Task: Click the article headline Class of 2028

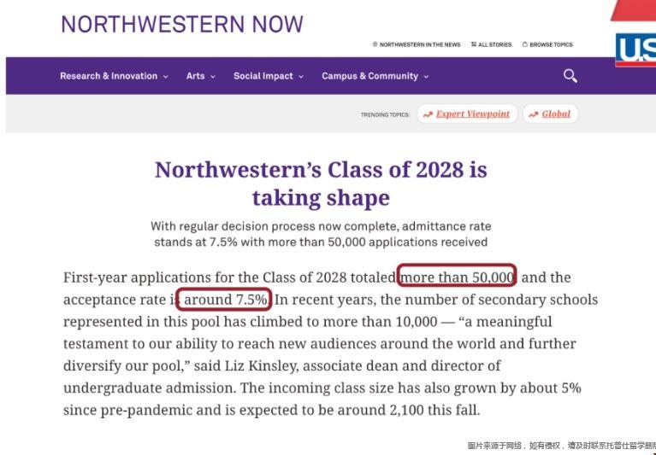Action: pyautogui.click(x=321, y=184)
